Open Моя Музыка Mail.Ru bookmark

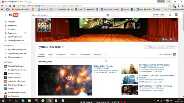(x=110, y=9)
